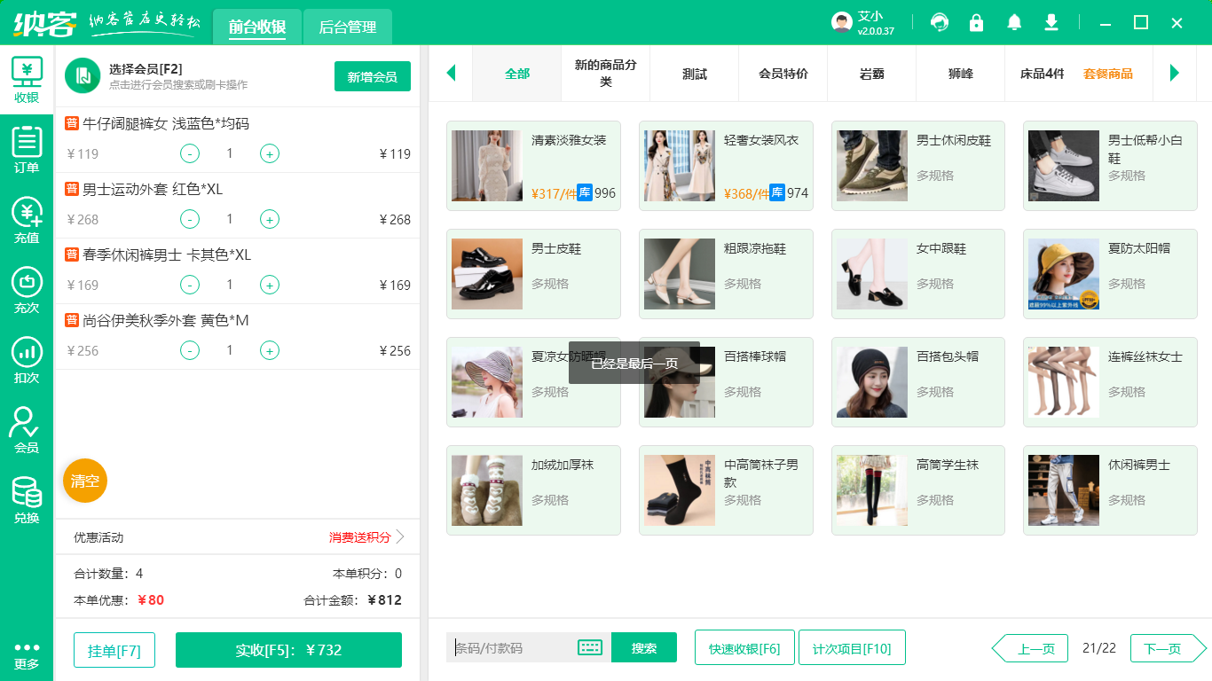1212x681 pixels.
Task: Open the notifications bell icon
Action: tap(1014, 22)
